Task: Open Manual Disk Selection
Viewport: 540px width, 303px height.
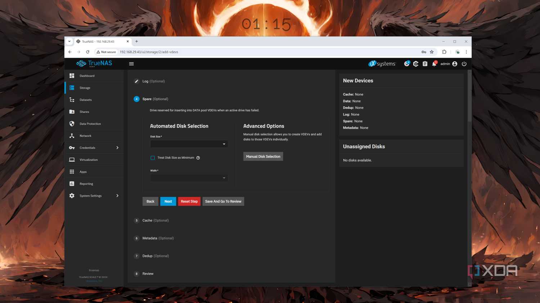Action: pos(263,157)
